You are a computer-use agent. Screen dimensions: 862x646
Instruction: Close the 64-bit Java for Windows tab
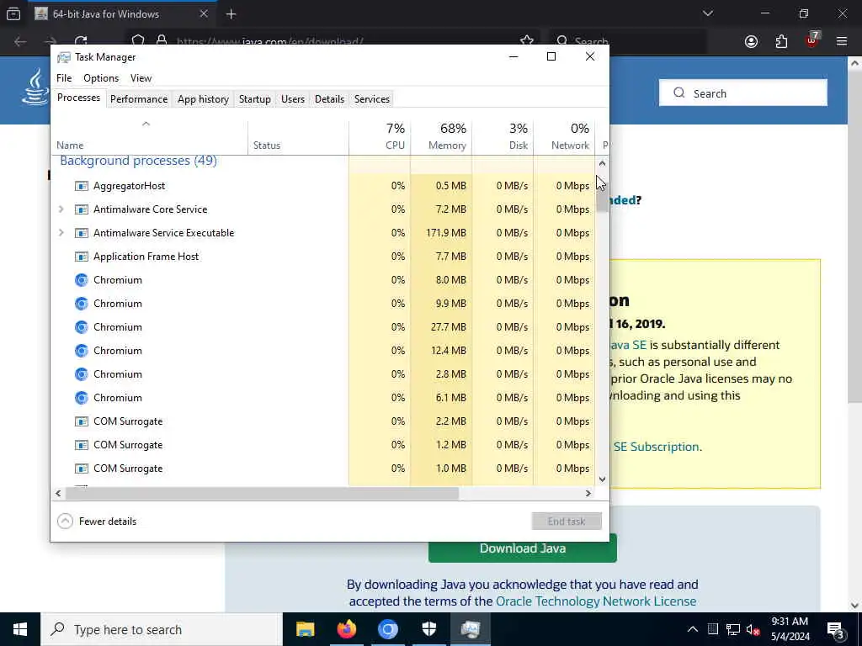[204, 13]
